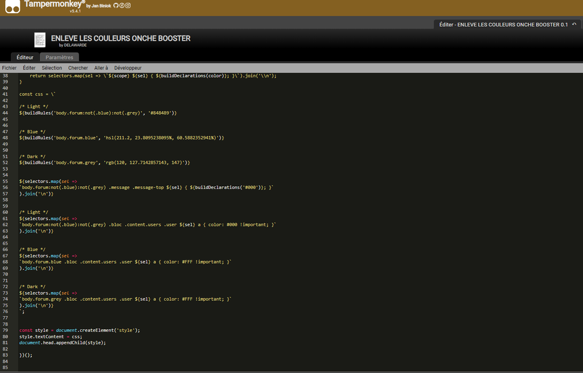Open the Fichier menu
The height and width of the screenshot is (373, 583).
point(9,68)
